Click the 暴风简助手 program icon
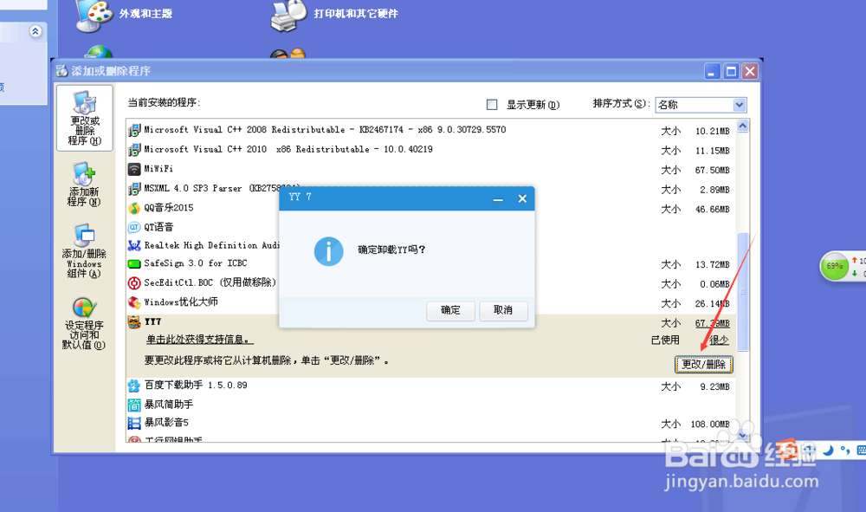The width and height of the screenshot is (866, 512). tap(134, 405)
